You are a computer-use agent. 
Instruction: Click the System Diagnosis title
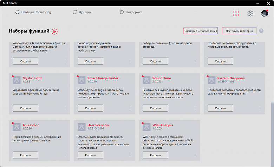(x=231, y=78)
